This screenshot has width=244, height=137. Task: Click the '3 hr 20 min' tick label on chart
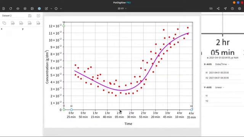tap(156, 115)
